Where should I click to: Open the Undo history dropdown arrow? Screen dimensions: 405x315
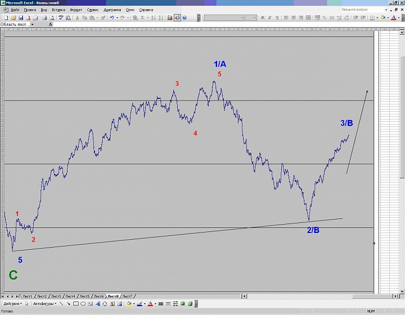tap(117, 17)
